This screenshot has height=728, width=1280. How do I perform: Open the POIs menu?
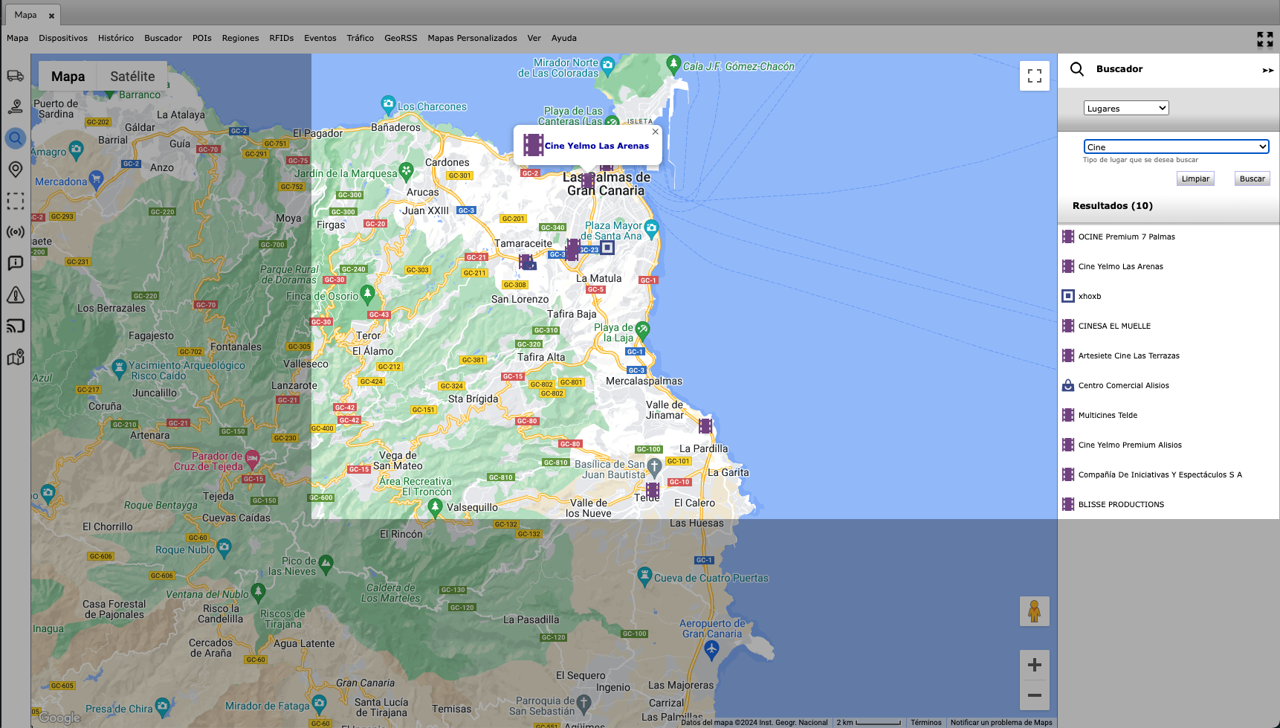coord(202,38)
